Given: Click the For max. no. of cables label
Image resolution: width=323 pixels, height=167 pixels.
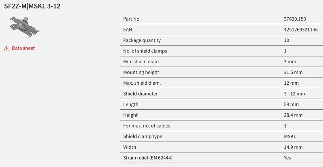Looking at the screenshot, I should 147,126.
